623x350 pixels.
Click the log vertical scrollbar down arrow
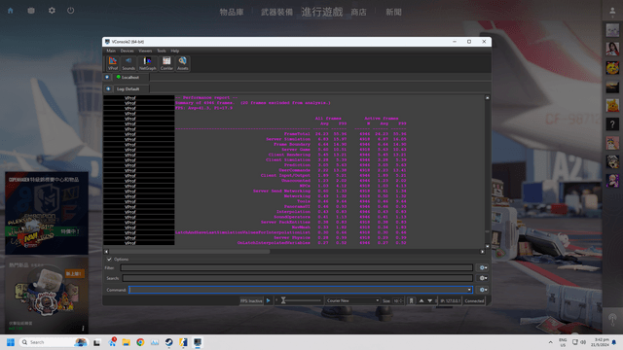click(487, 246)
